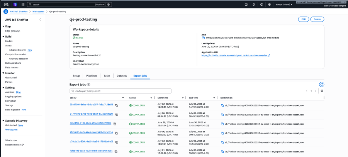Open the notifications bell
The height and width of the screenshot is (157, 348).
(254, 4)
